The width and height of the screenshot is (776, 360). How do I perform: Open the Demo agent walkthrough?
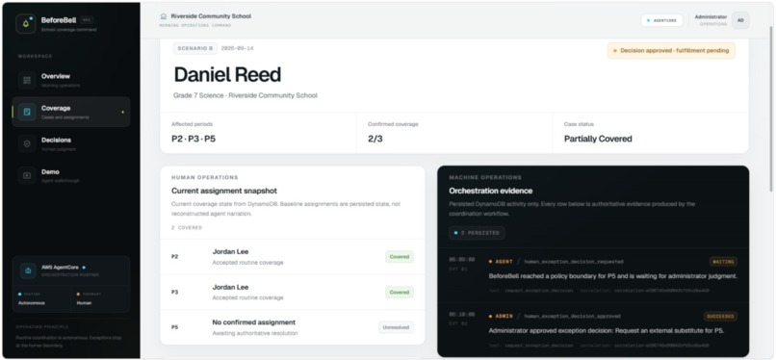coord(71,175)
